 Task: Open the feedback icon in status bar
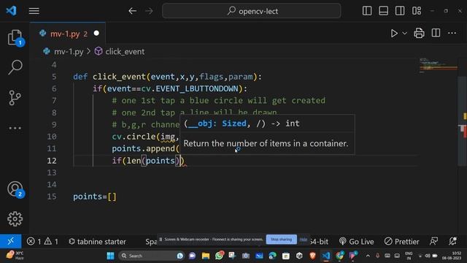tap(433, 241)
